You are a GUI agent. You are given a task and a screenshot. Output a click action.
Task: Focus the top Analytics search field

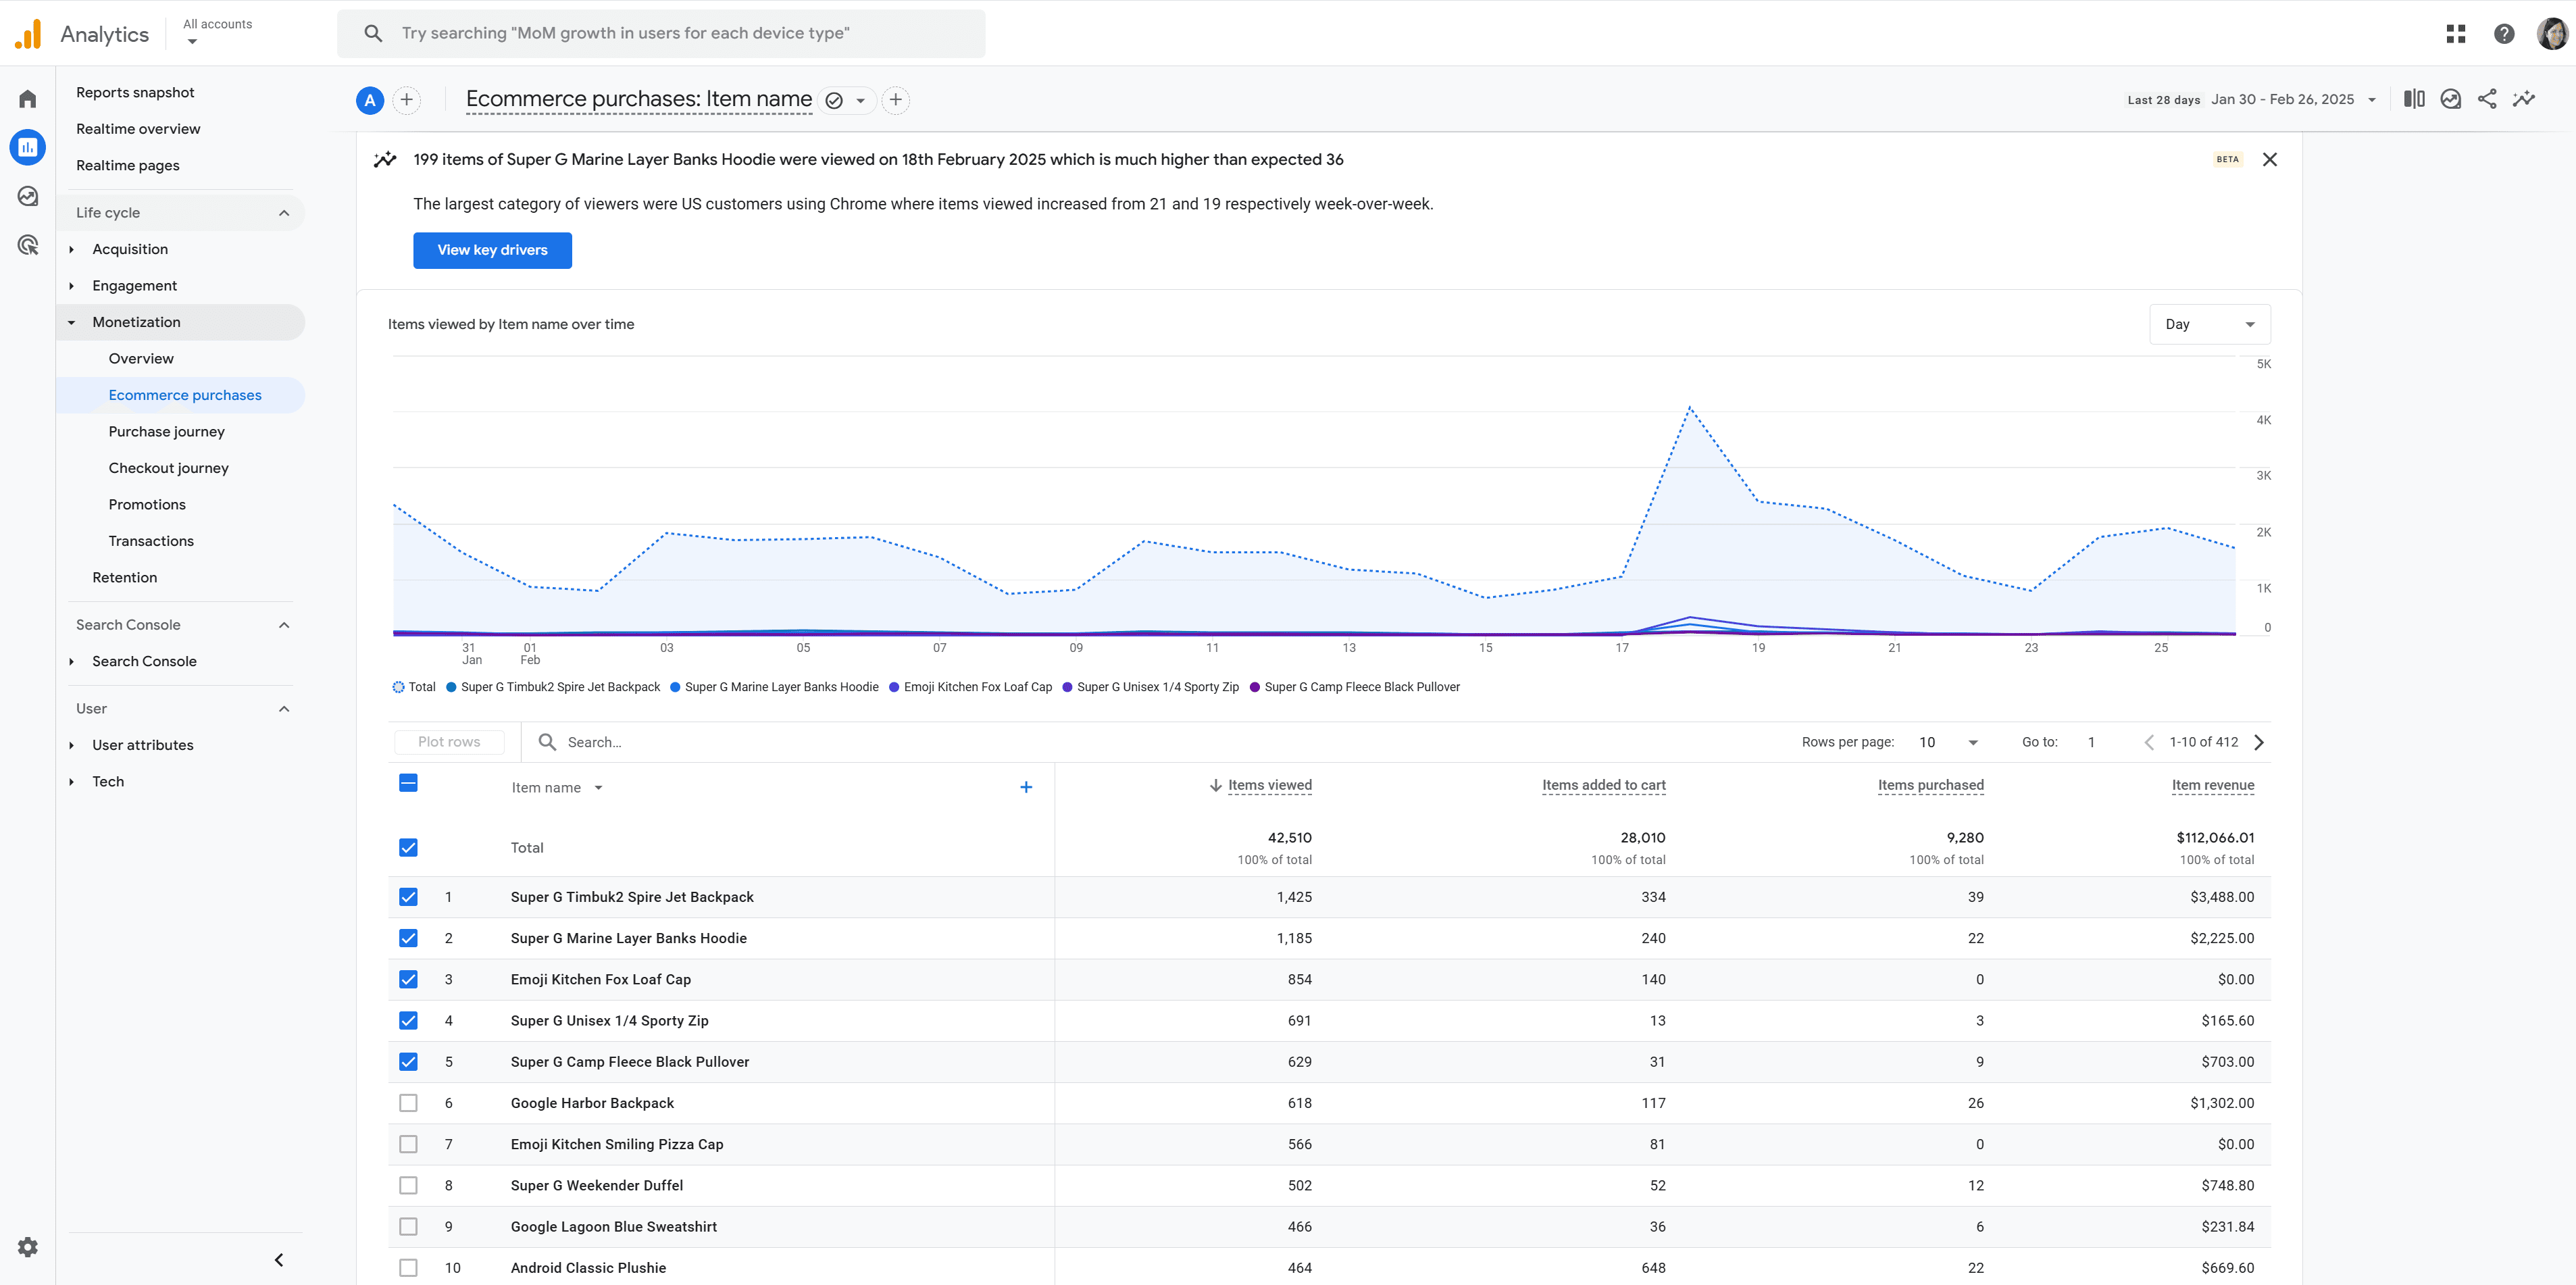coord(661,33)
